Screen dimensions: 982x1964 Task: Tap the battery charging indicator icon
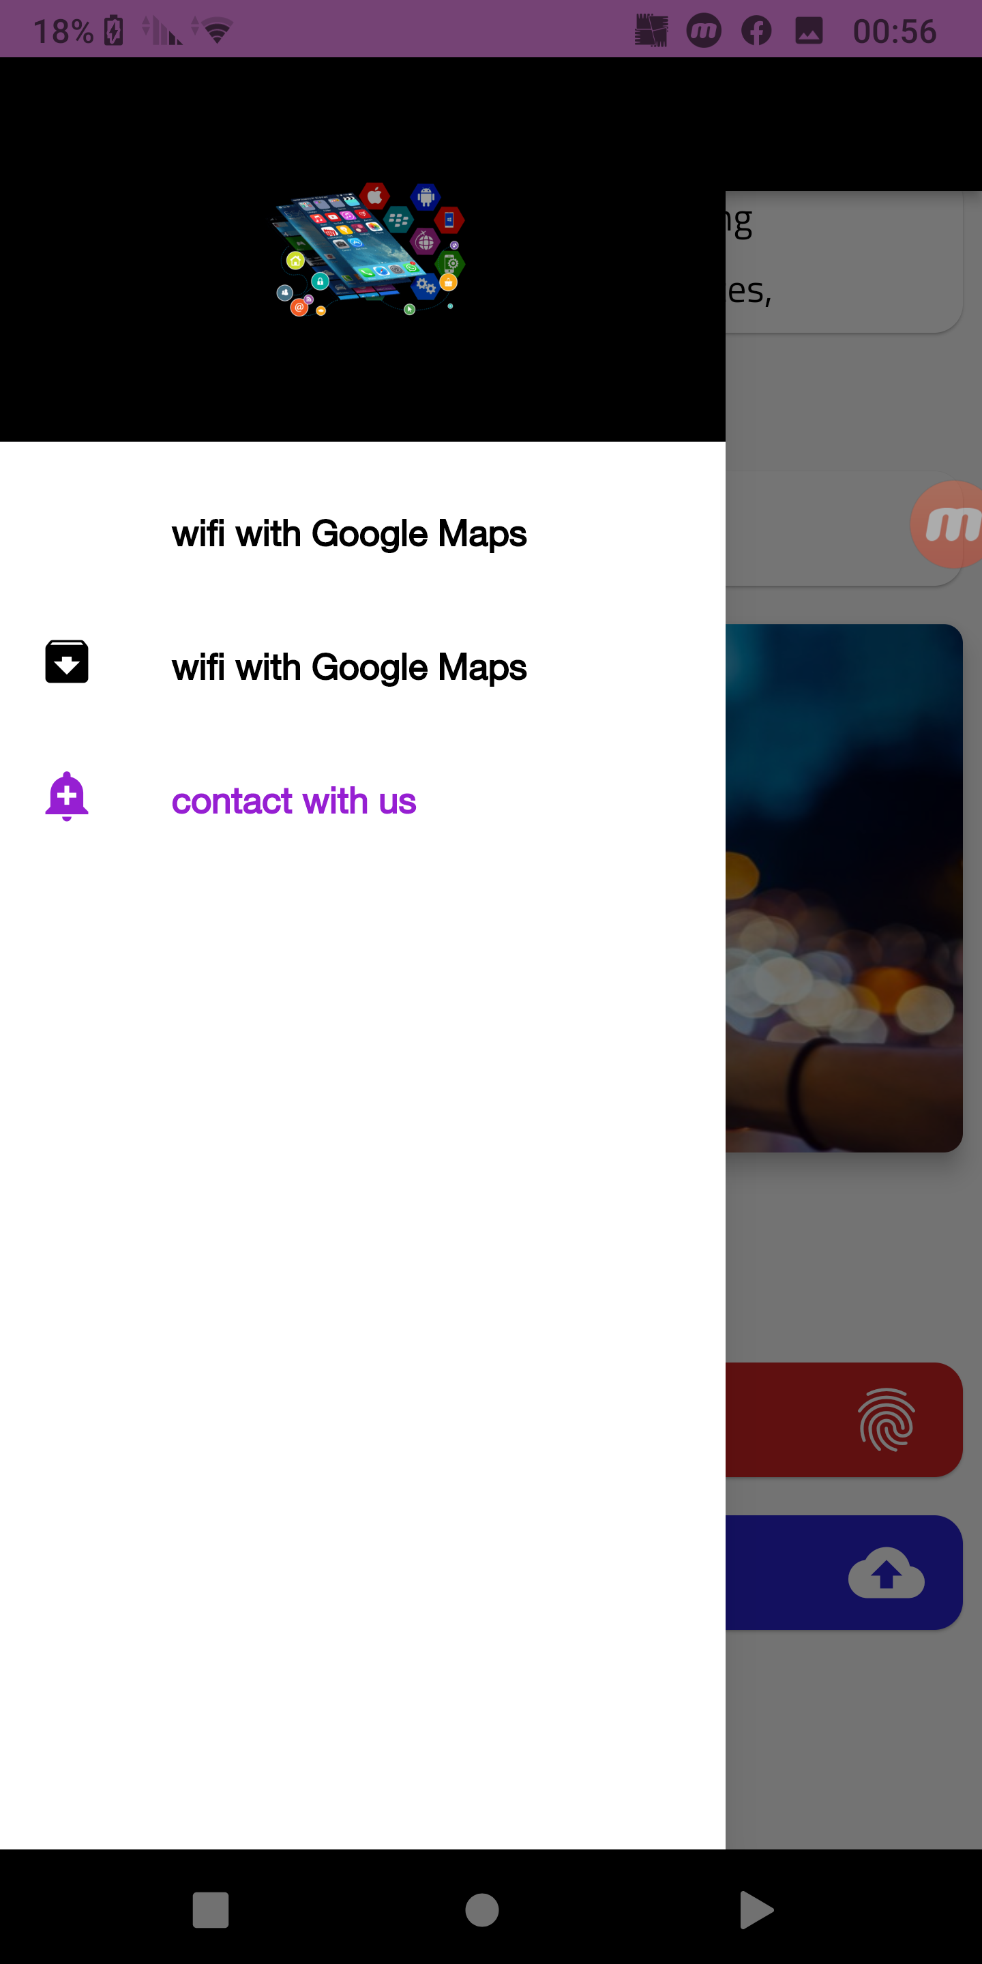pyautogui.click(x=114, y=31)
